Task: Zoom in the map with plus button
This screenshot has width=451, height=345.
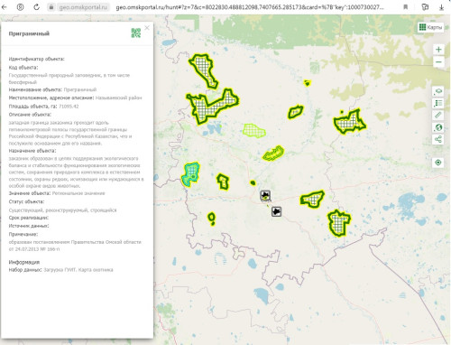Action: 438,50
